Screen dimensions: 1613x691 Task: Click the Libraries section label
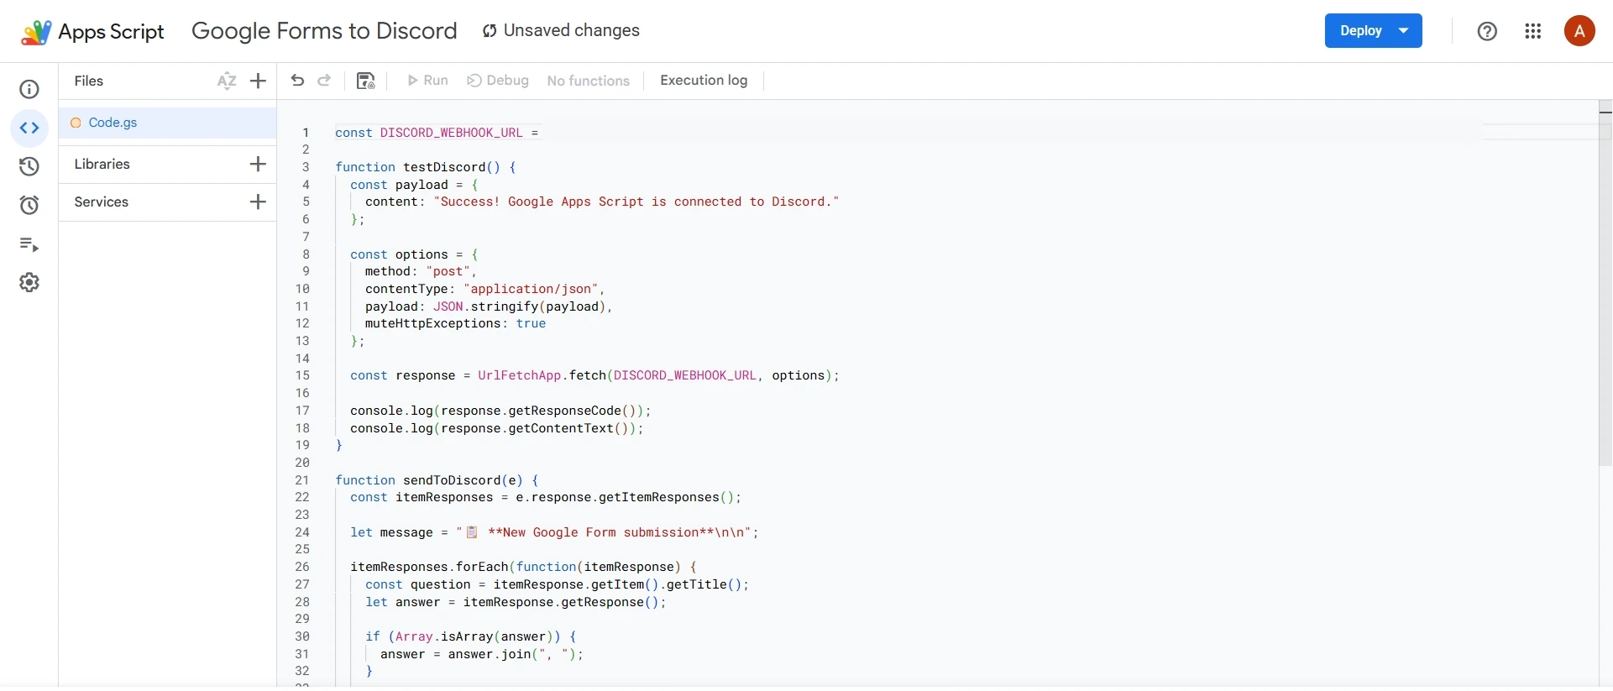tap(102, 164)
